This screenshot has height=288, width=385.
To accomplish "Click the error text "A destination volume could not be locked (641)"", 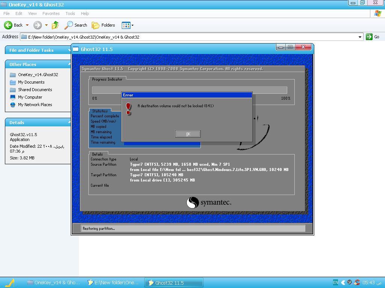I will (x=176, y=106).
